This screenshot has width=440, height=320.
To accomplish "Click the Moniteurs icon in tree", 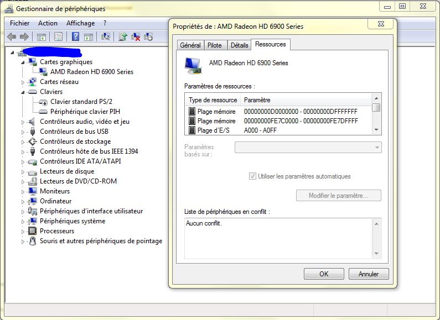I will click(33, 191).
